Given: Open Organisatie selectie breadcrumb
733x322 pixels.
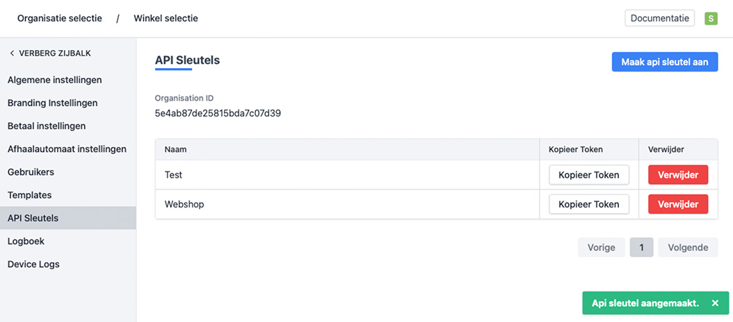Looking at the screenshot, I should [x=60, y=19].
